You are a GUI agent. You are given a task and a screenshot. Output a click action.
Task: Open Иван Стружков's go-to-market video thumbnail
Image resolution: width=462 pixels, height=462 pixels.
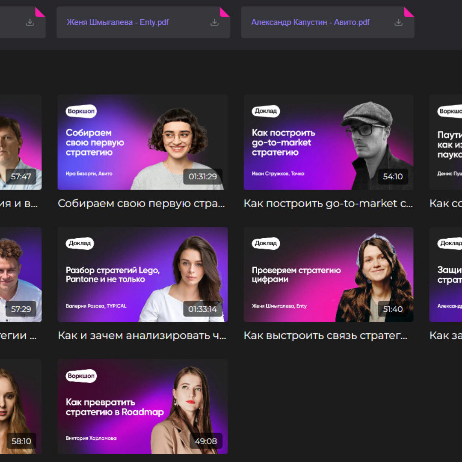tap(328, 142)
